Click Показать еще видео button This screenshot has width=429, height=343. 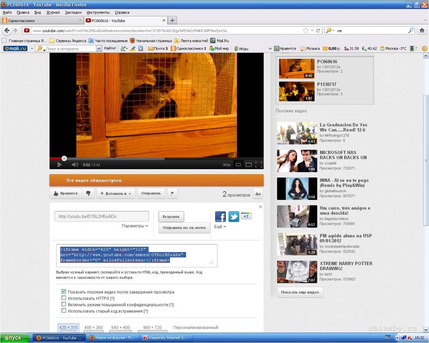coord(300,292)
